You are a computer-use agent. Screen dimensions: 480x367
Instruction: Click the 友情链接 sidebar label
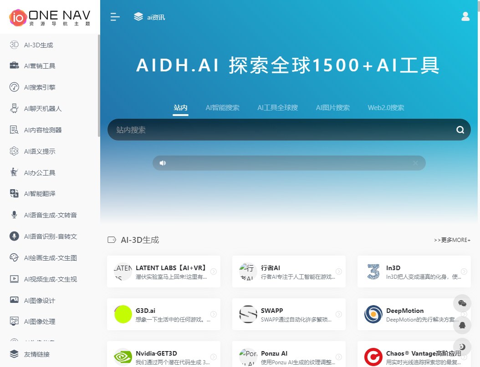(x=37, y=354)
